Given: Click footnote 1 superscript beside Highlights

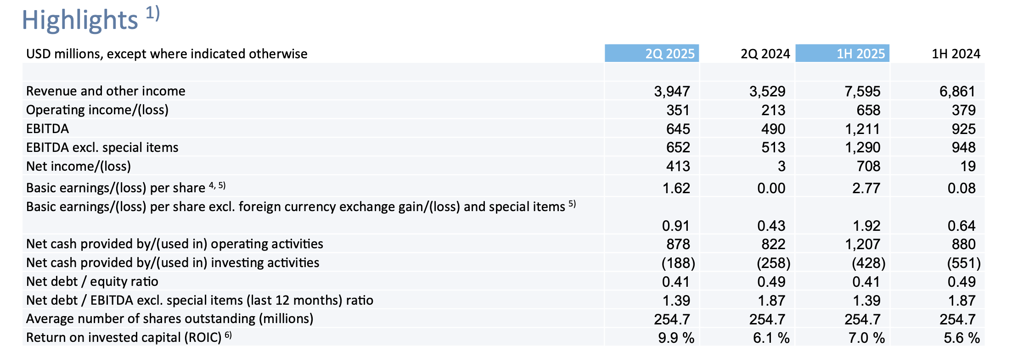Looking at the screenshot, I should click(153, 13).
